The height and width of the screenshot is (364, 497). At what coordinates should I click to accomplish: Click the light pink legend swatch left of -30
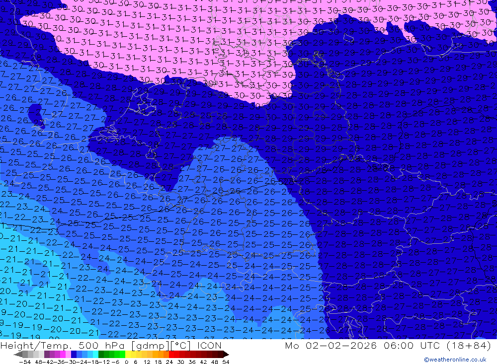click(x=68, y=355)
